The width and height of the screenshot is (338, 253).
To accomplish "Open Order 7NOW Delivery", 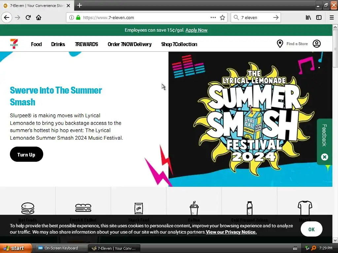I will pyautogui.click(x=129, y=44).
